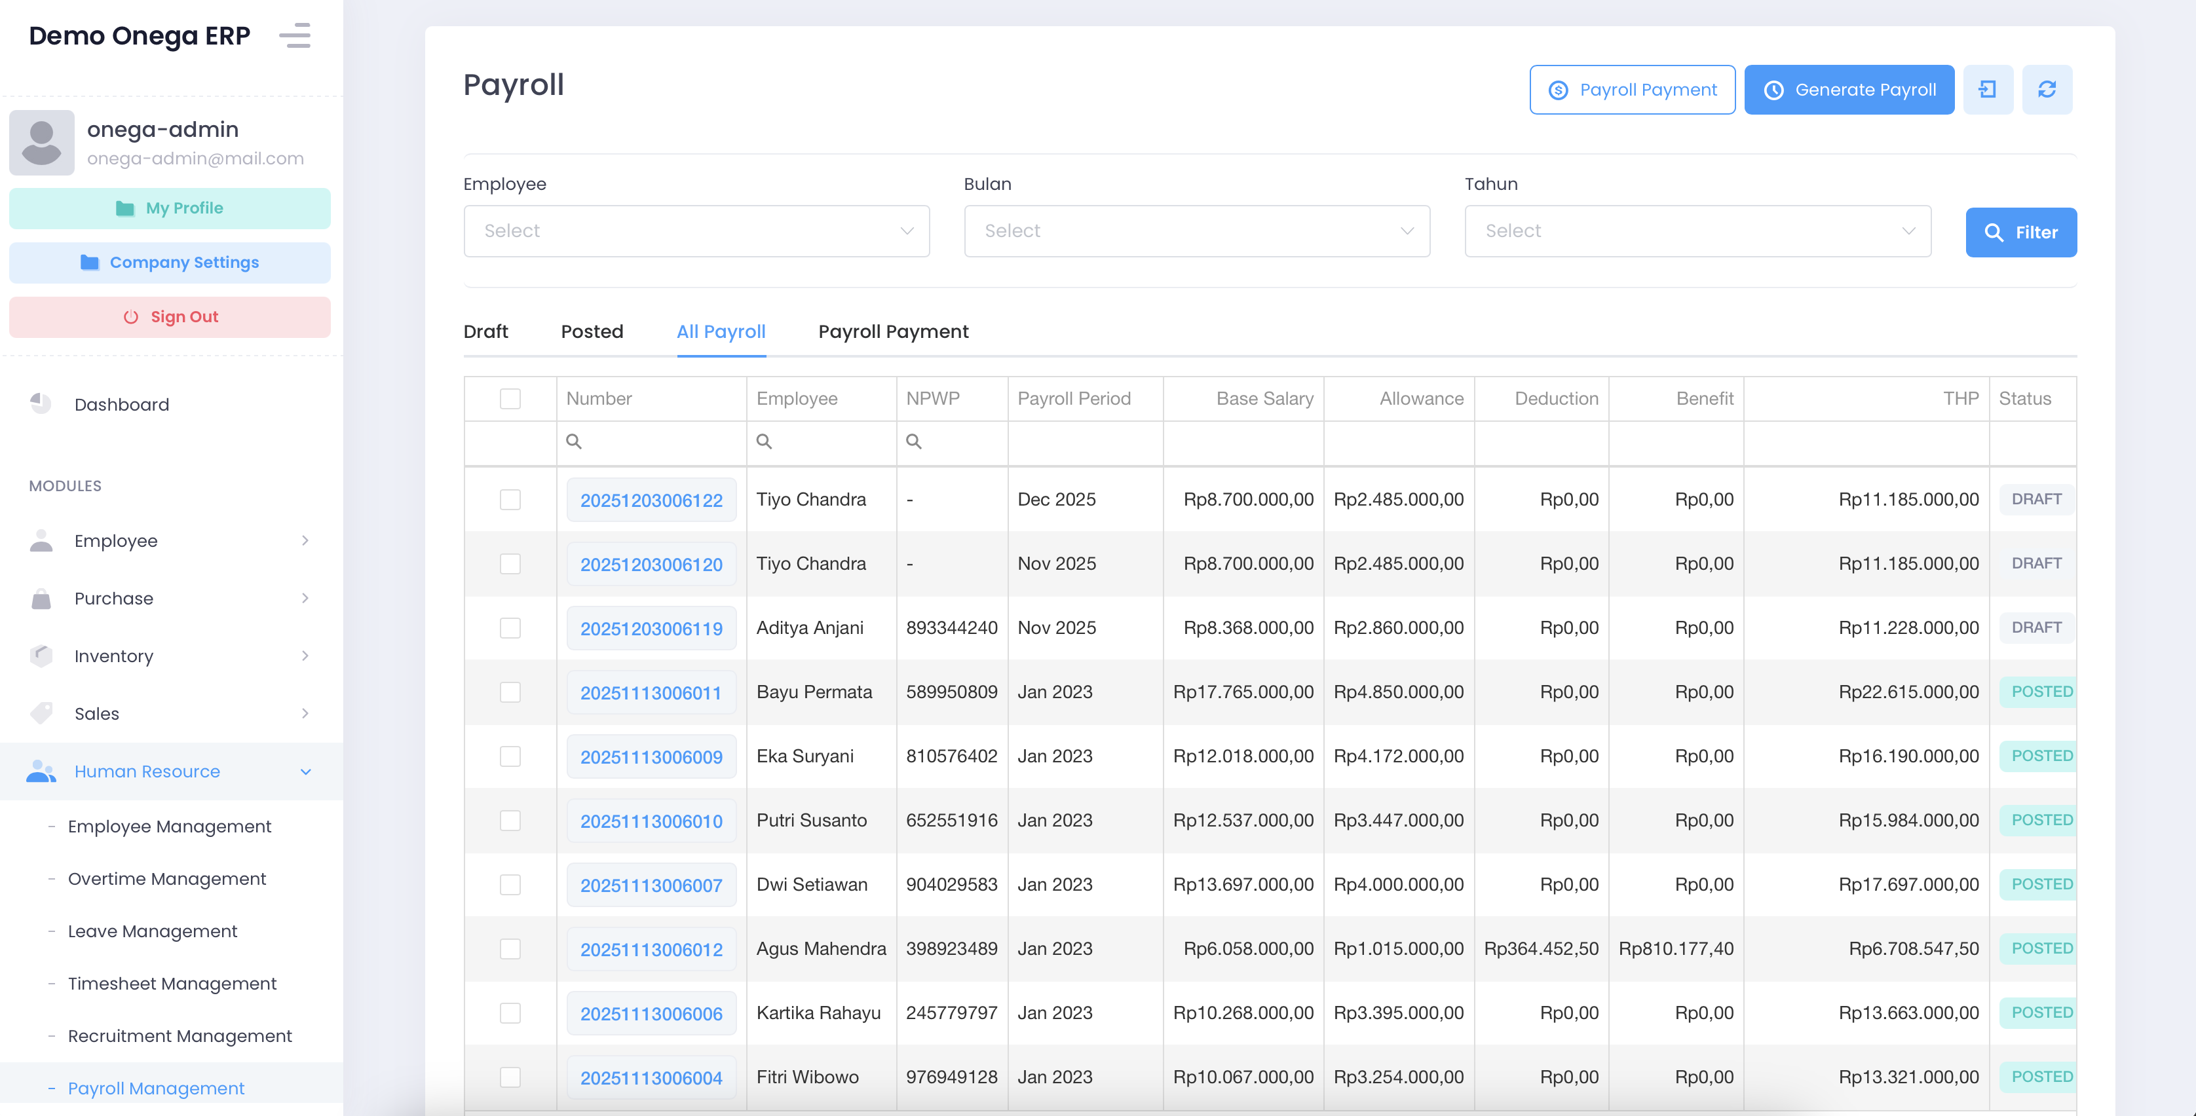Image resolution: width=2196 pixels, height=1116 pixels.
Task: Open the Inventory module icon
Action: click(x=41, y=655)
